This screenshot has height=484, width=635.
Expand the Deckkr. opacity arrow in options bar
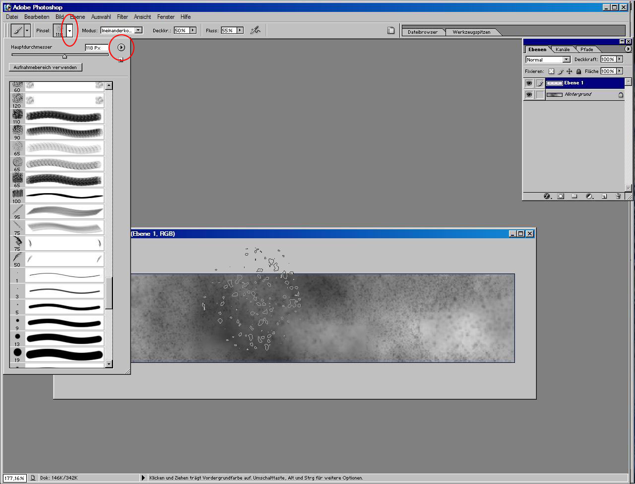193,30
